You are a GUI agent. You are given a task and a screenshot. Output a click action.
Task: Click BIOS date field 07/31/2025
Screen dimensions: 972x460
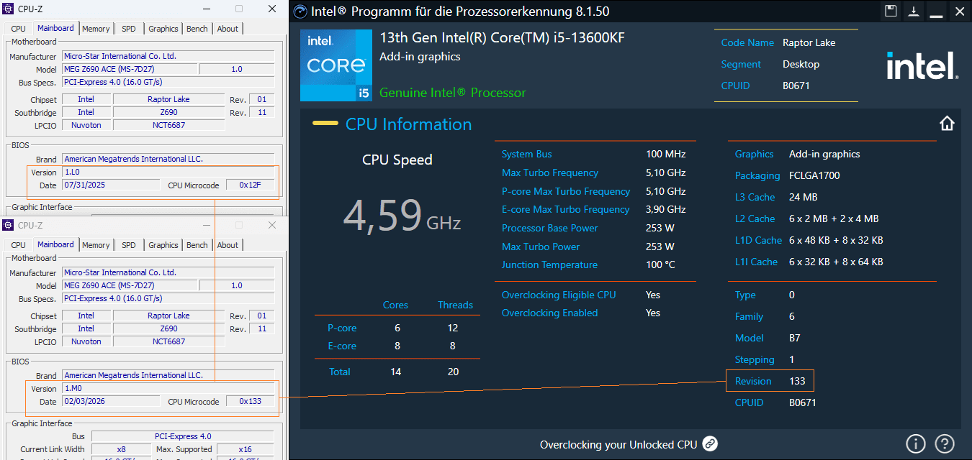[x=111, y=185]
